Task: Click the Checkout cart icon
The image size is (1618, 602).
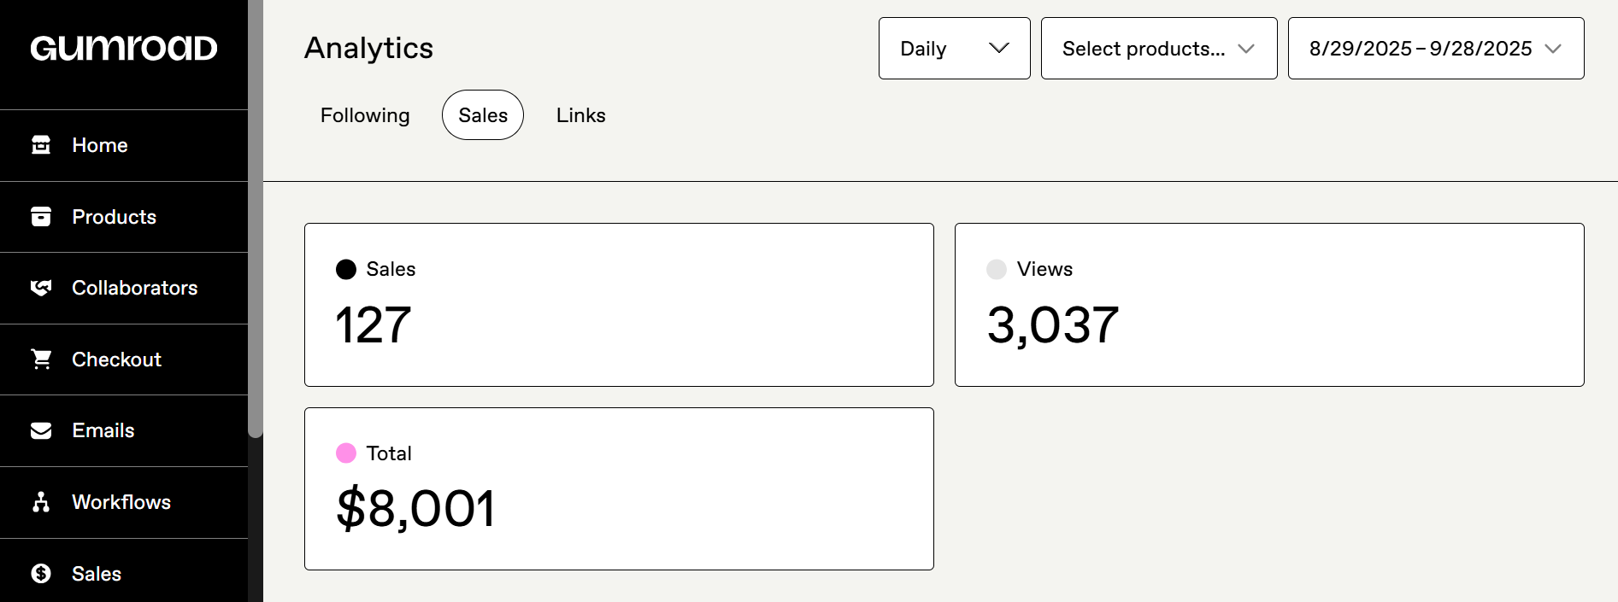Action: (x=41, y=359)
